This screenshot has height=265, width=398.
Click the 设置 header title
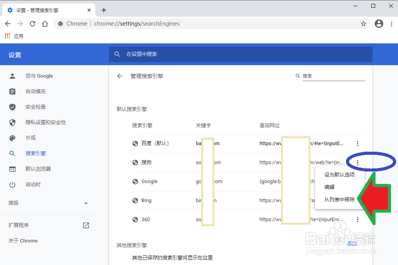coord(15,55)
